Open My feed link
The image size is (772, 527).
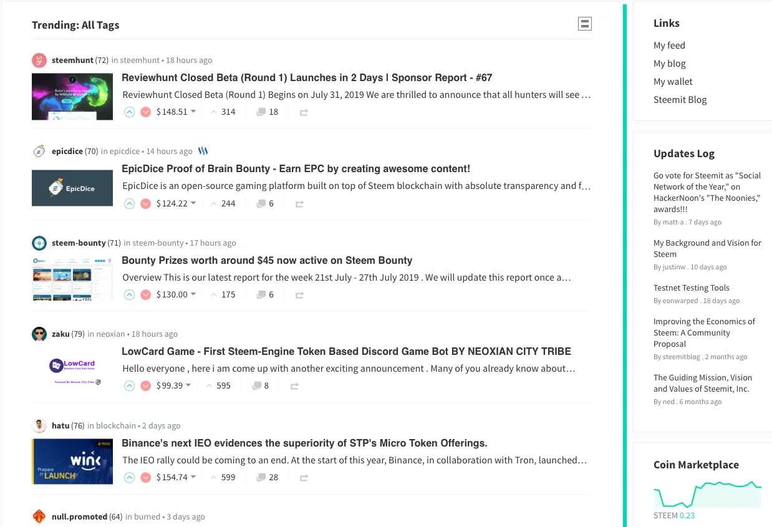point(669,46)
